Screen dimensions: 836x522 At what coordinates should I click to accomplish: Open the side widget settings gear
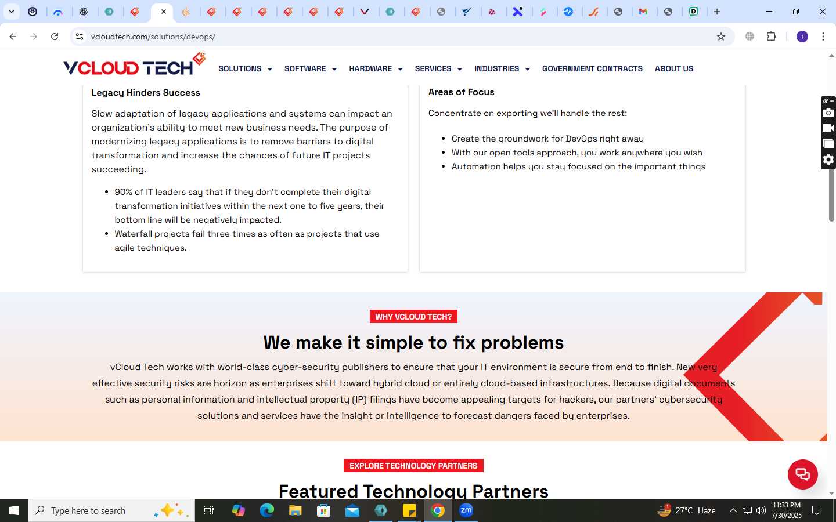coord(828,159)
